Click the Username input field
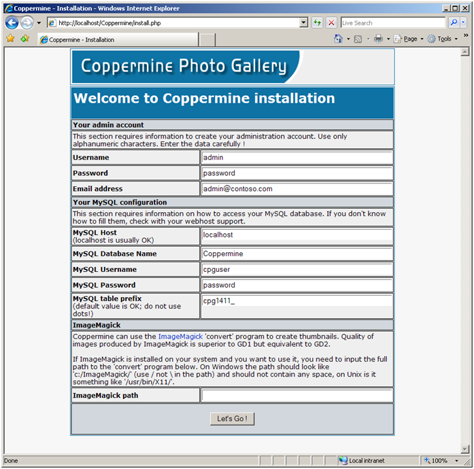 click(297, 158)
